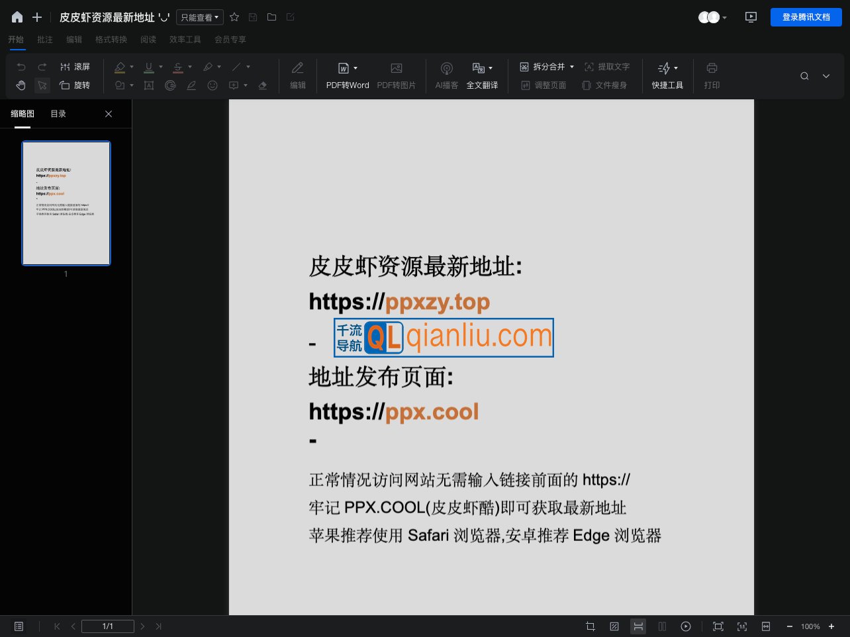Screen dimensions: 850x637
Task: Open the AI播客 feature
Action: click(447, 75)
